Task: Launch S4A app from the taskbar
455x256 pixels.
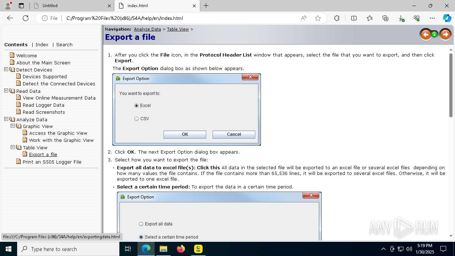Action: coord(198,249)
